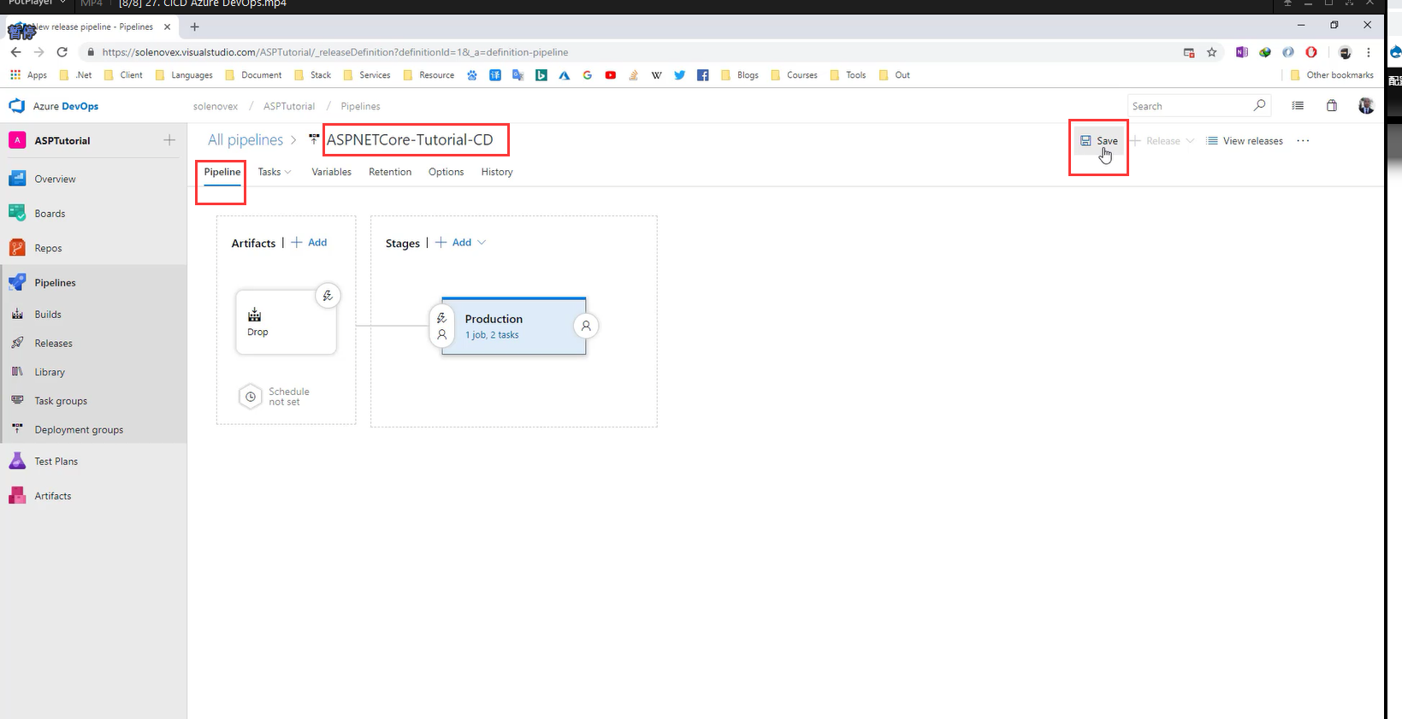Open the Chrome menu dots
Viewport: 1402px width, 719px height.
pyautogui.click(x=1369, y=52)
